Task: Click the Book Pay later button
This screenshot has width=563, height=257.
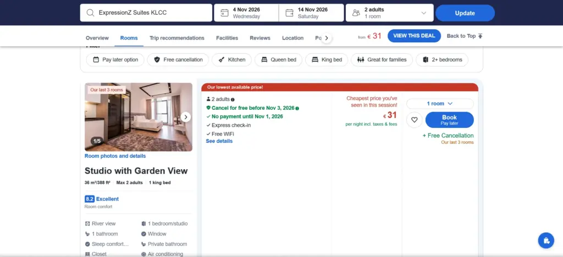Action: [x=450, y=120]
